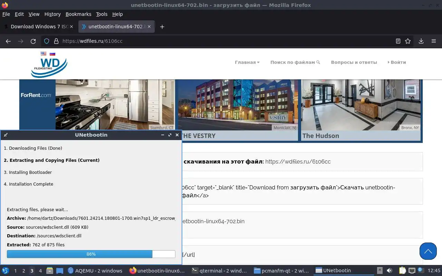Open the Lubuntu start menu icon

[6, 270]
